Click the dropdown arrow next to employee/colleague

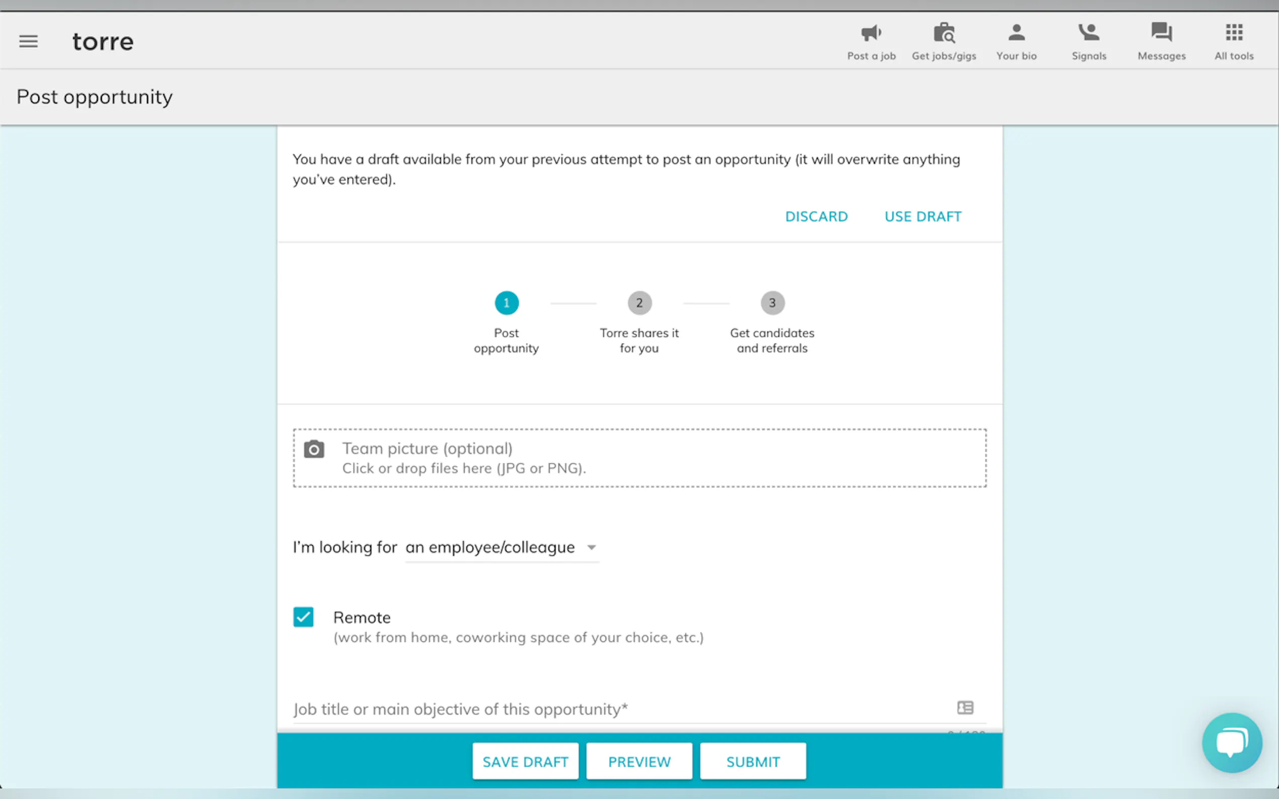(592, 547)
